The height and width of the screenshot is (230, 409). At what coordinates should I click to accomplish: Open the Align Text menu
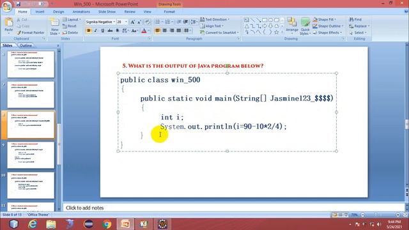[212, 26]
